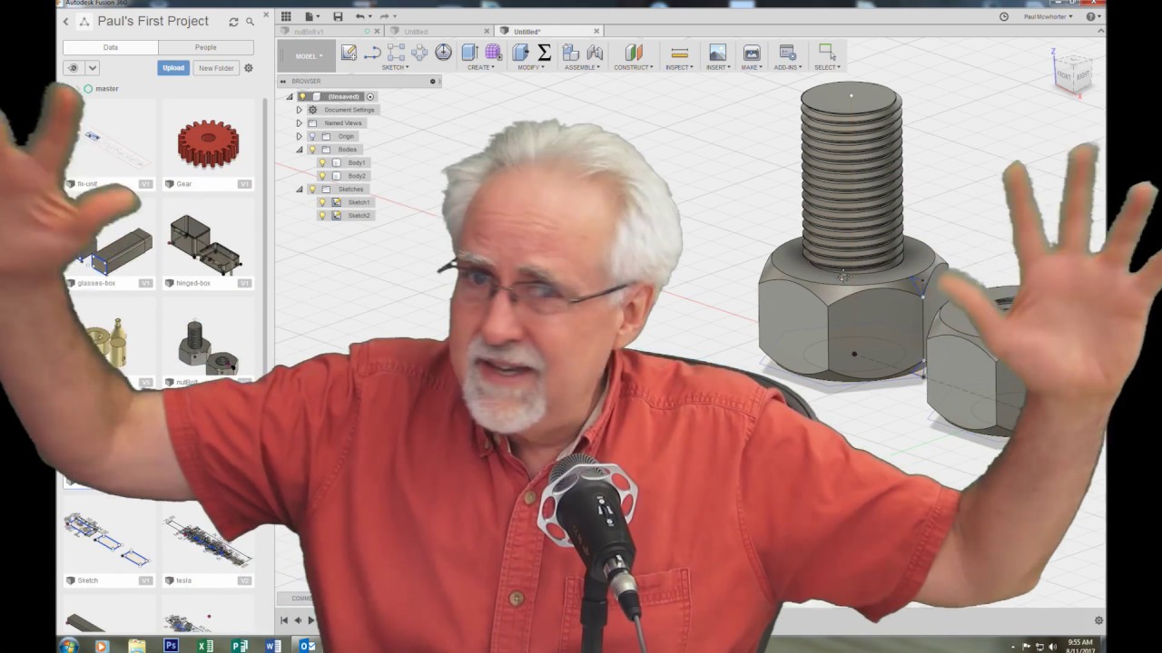This screenshot has width=1162, height=653.
Task: Select the Create Sketch tool
Action: pyautogui.click(x=349, y=53)
